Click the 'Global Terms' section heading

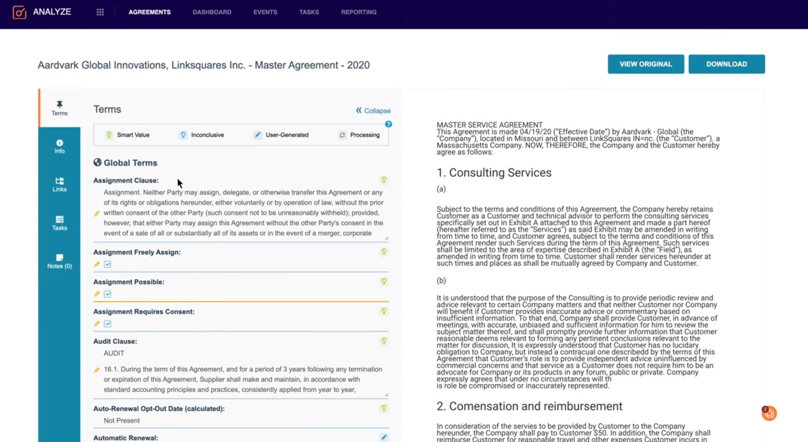click(130, 163)
